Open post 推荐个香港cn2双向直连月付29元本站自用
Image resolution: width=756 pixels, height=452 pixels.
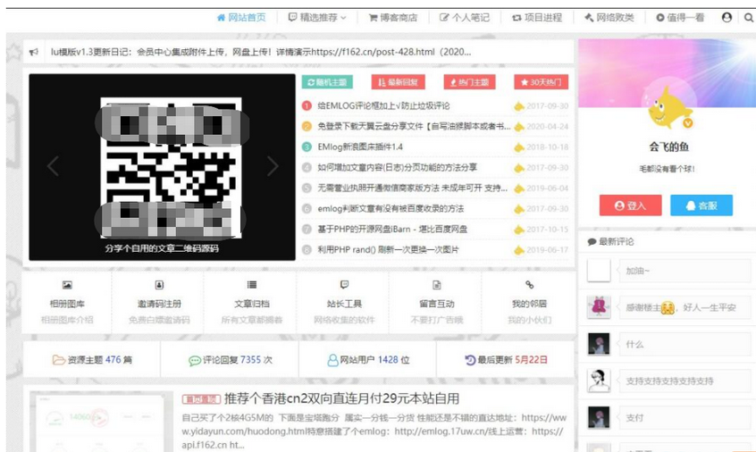tap(341, 398)
